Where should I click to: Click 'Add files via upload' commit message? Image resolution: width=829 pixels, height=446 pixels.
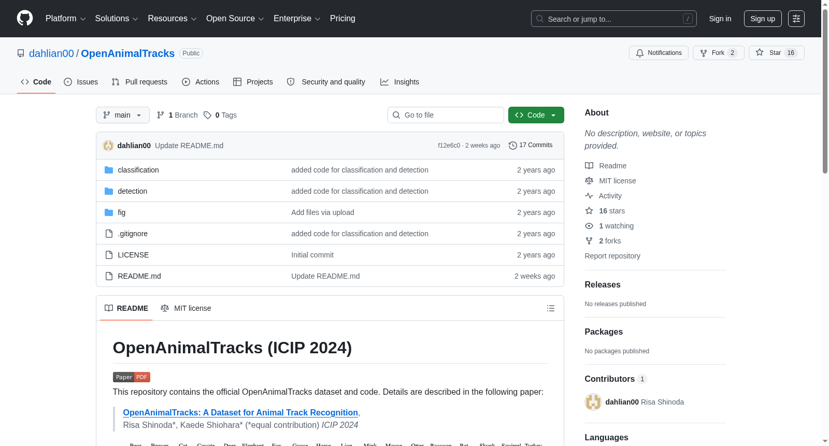323,212
